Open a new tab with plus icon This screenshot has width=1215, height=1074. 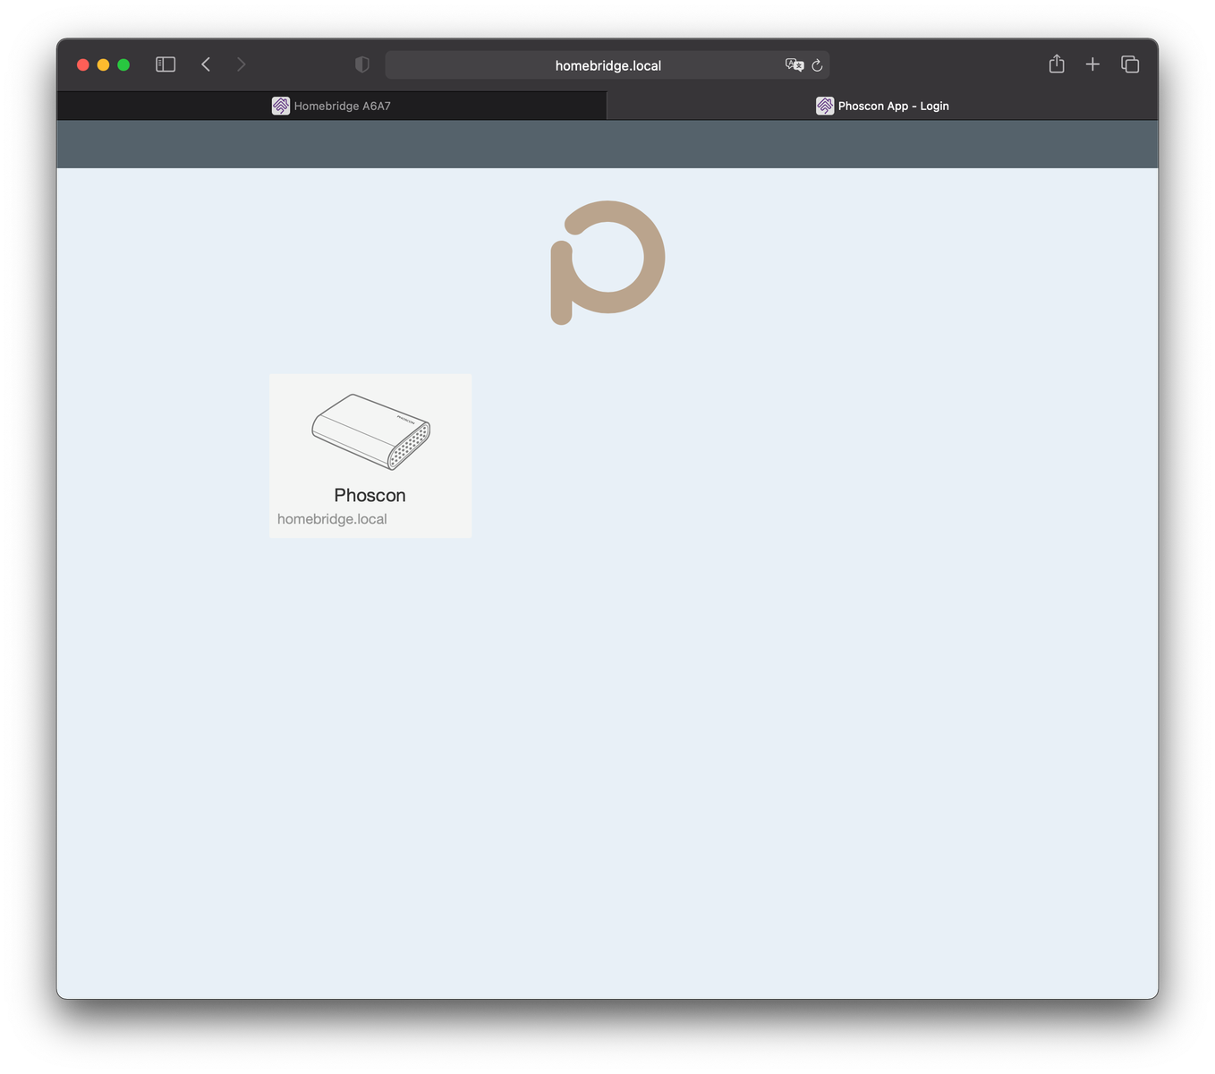(x=1092, y=64)
